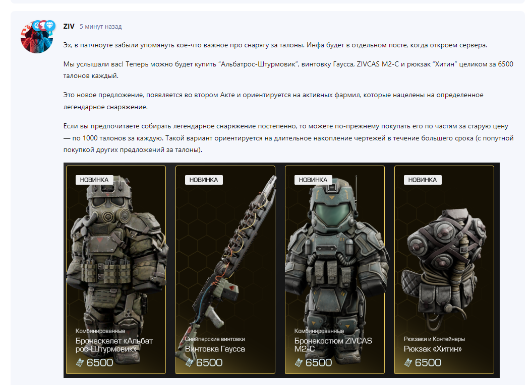Click the coupon icon beside the Альбатрос price
532x385 pixels.
coord(80,363)
